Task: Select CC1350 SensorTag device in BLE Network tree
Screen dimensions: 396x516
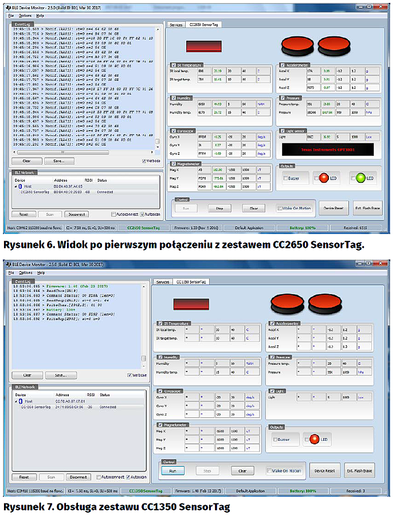Action: click(x=36, y=406)
